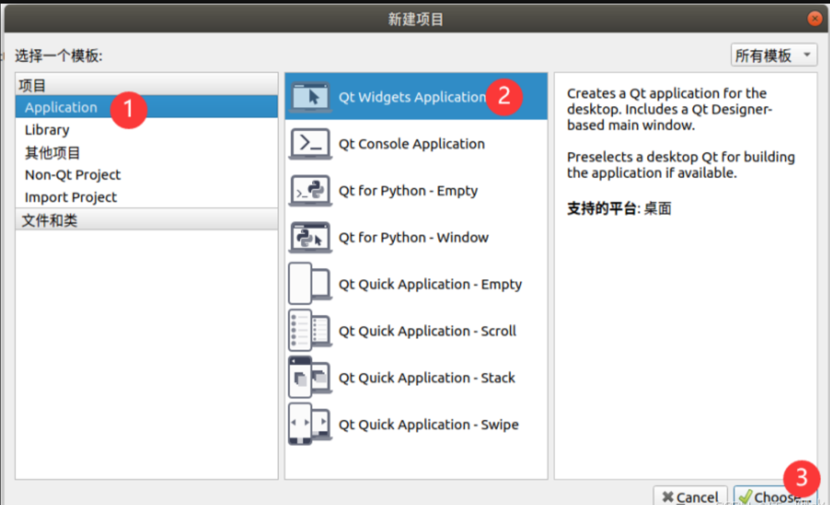Click the 文件和类 section header

pyautogui.click(x=50, y=220)
